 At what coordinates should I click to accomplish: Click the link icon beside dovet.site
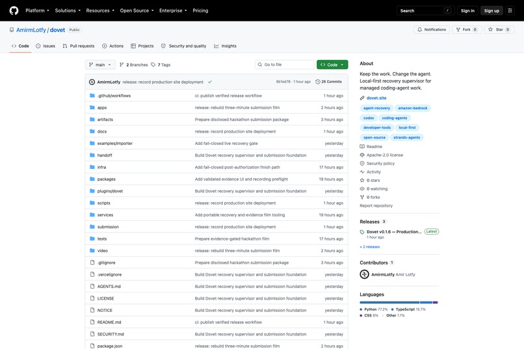[362, 98]
